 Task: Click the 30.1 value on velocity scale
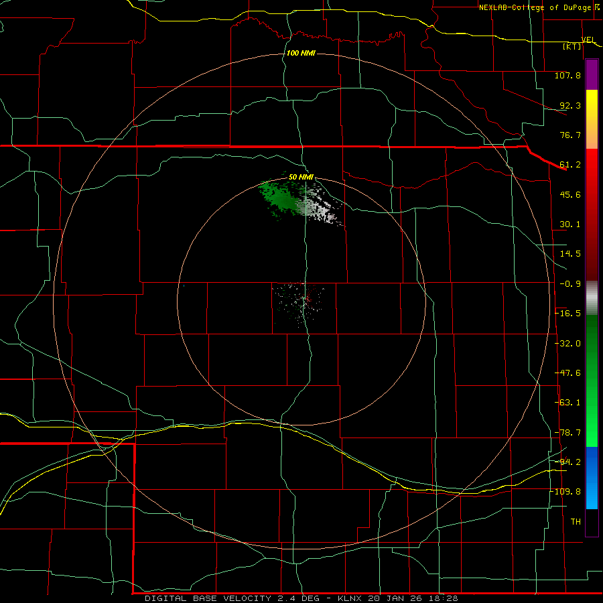pos(570,224)
